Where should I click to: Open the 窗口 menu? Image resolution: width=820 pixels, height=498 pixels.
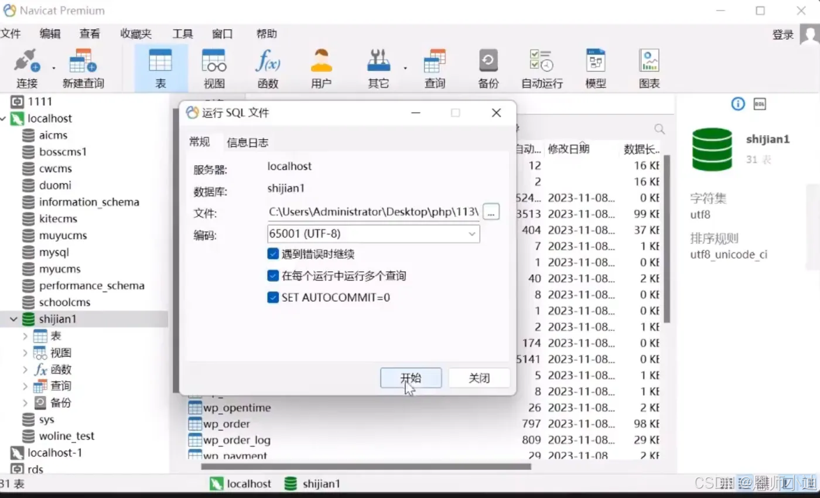[223, 34]
